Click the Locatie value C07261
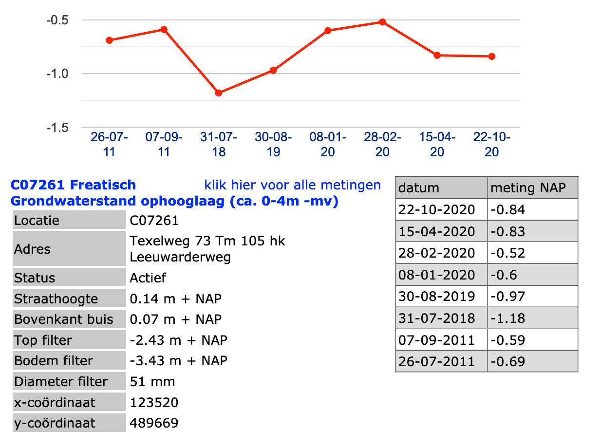601x448 pixels. pos(154,221)
